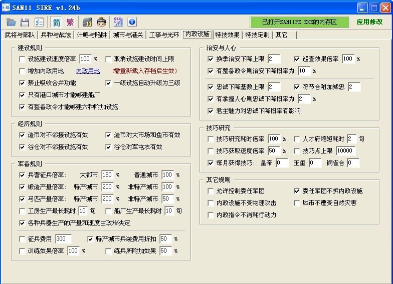Click the binary data icon in toolbar
The width and height of the screenshot is (393, 284).
point(118,22)
